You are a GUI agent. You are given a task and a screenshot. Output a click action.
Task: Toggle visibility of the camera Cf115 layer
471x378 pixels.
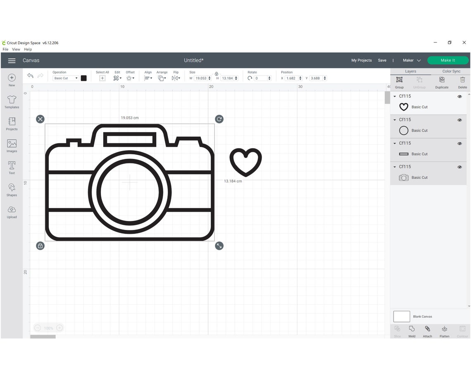click(459, 167)
